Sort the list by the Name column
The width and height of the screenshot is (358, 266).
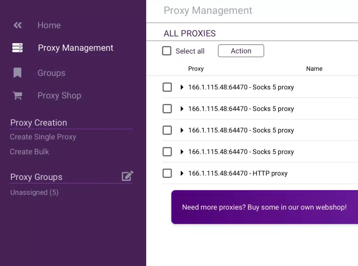click(314, 69)
